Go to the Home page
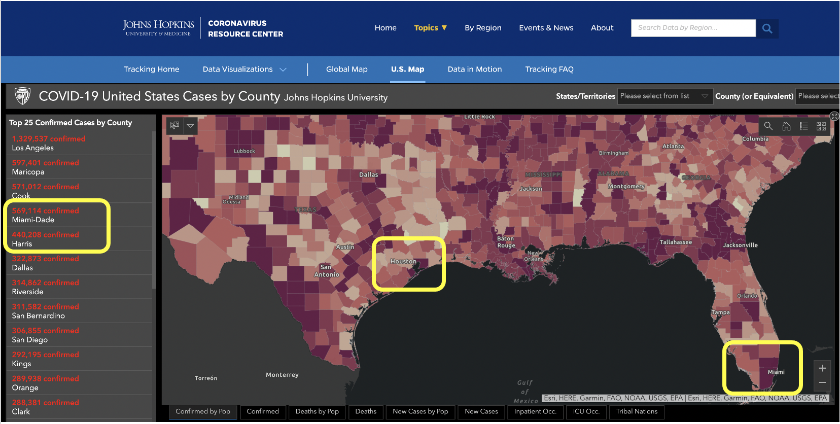Image resolution: width=840 pixels, height=424 pixels. pos(386,28)
